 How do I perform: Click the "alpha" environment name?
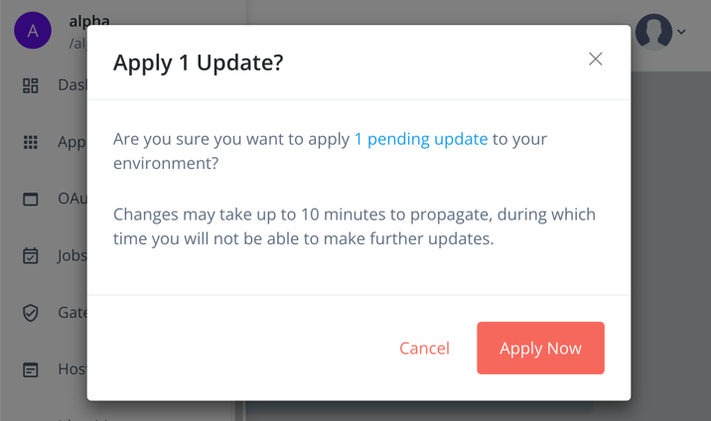[89, 21]
